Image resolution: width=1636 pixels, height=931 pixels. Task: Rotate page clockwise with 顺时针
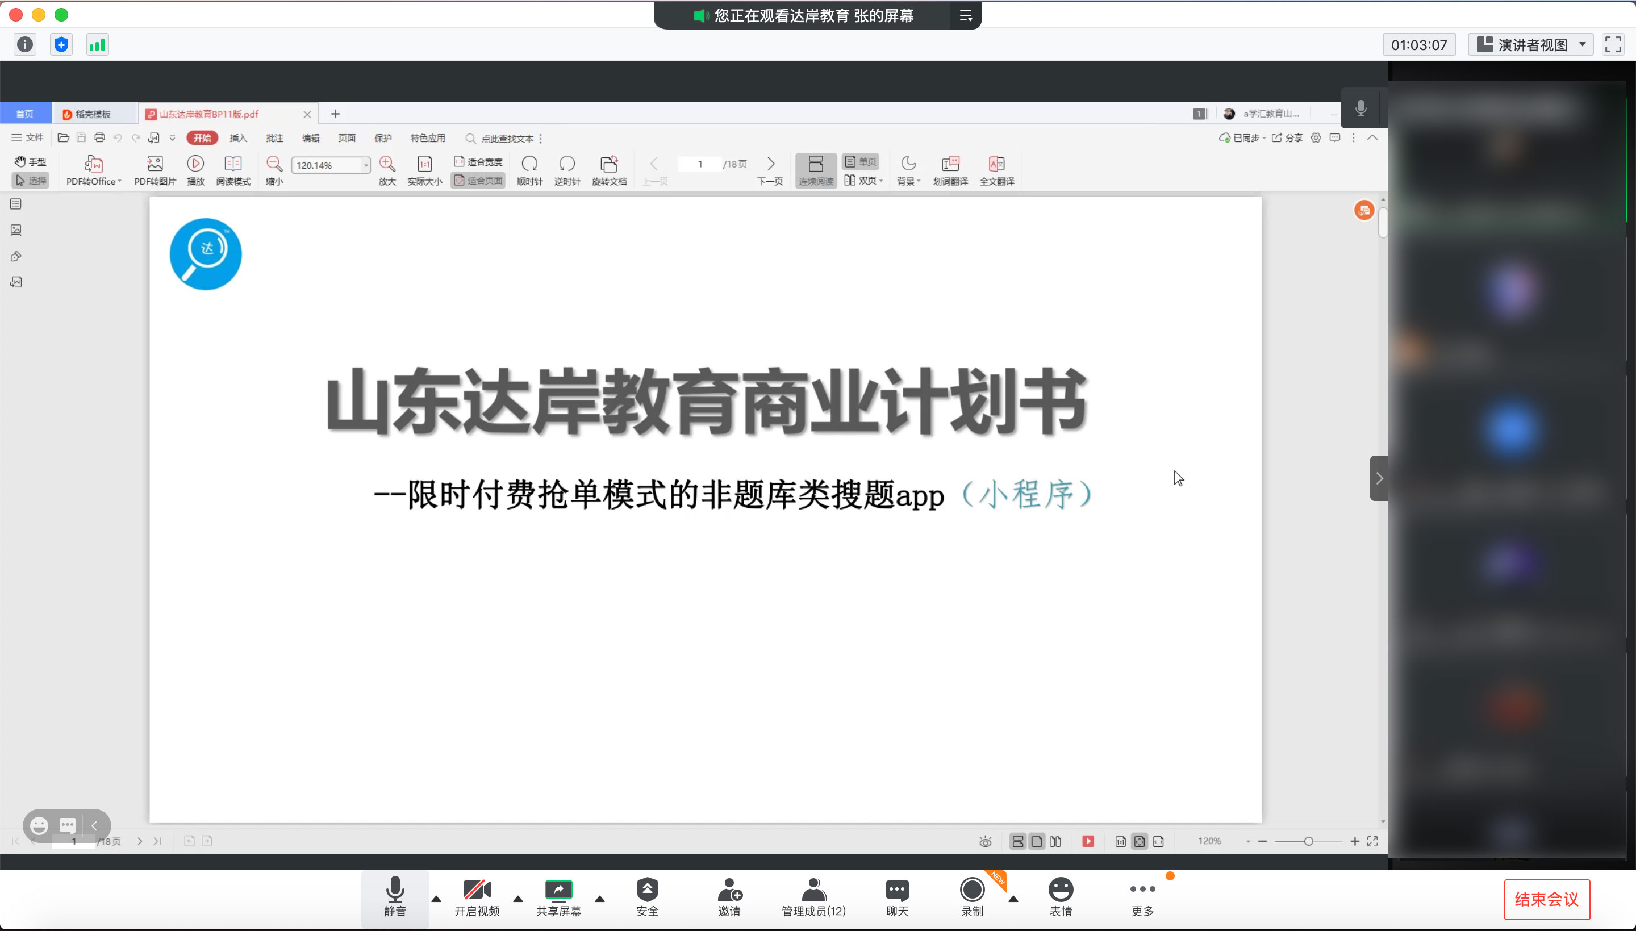(529, 164)
